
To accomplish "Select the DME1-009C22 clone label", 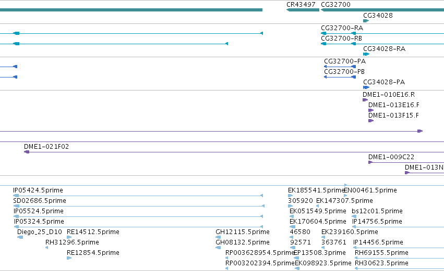I will [x=391, y=157].
